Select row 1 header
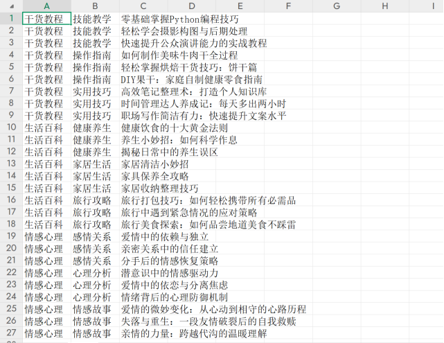 pyautogui.click(x=11, y=19)
